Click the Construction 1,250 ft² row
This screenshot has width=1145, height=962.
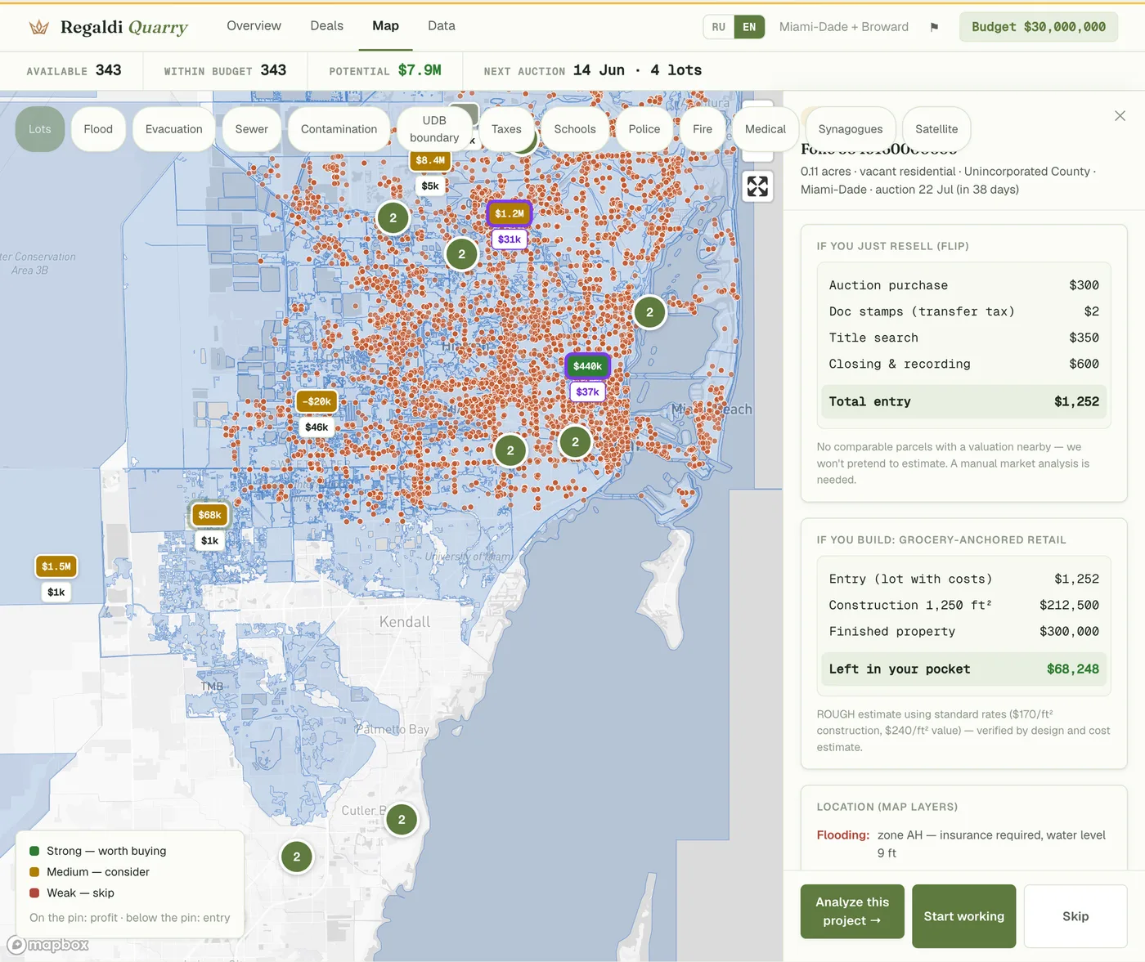[963, 605]
